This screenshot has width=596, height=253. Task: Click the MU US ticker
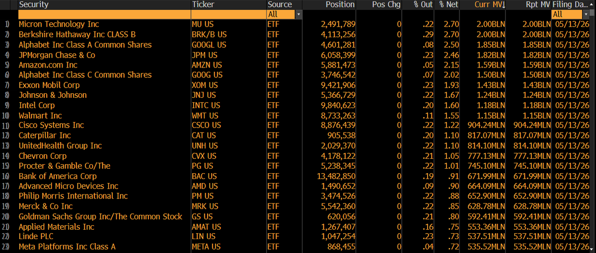click(x=202, y=24)
